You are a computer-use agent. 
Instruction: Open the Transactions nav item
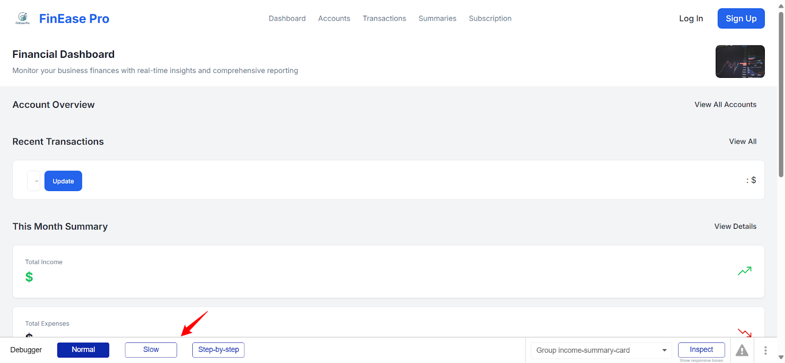pyautogui.click(x=384, y=19)
